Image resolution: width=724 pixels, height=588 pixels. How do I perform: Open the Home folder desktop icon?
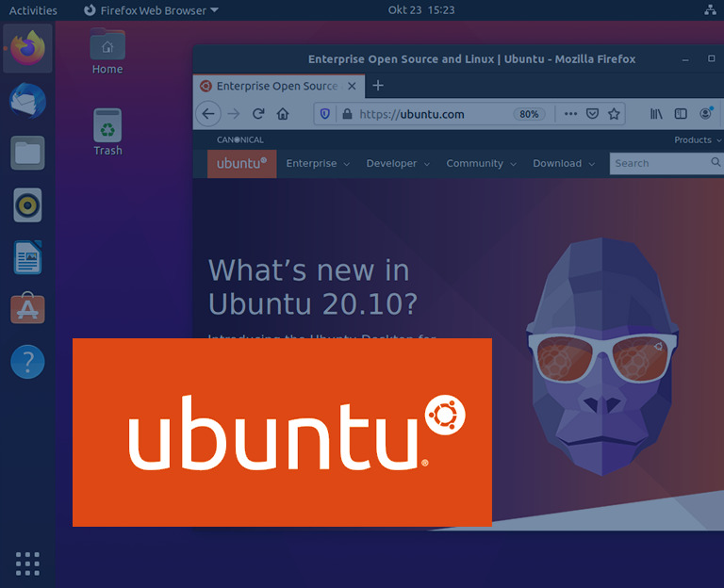[107, 51]
